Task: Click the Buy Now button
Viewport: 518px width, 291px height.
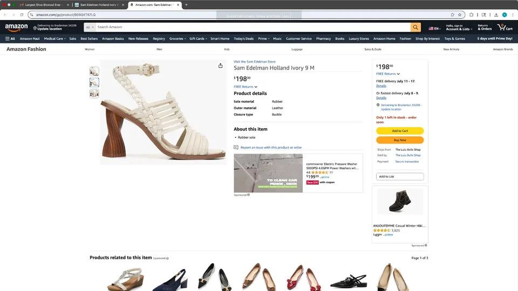Action: 400,140
